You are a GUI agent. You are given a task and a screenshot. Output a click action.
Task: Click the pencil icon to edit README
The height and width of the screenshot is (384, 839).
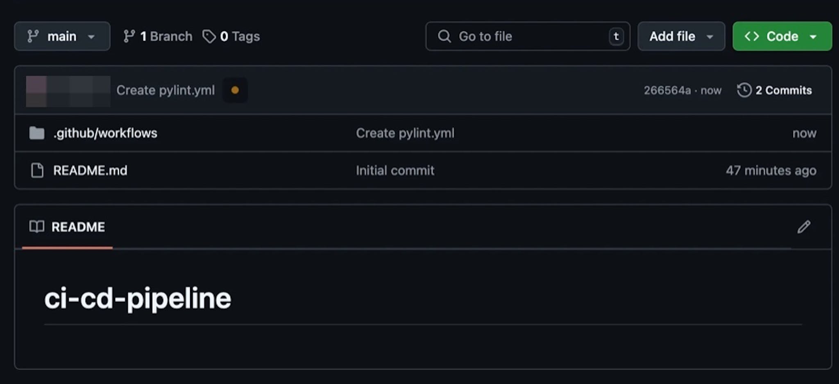tap(803, 227)
